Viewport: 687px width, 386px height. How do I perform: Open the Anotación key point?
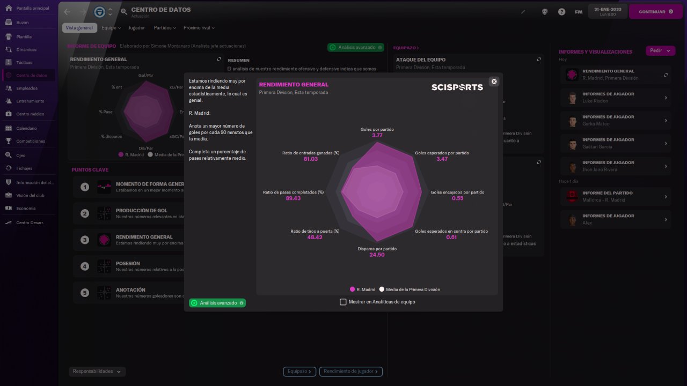tap(129, 293)
